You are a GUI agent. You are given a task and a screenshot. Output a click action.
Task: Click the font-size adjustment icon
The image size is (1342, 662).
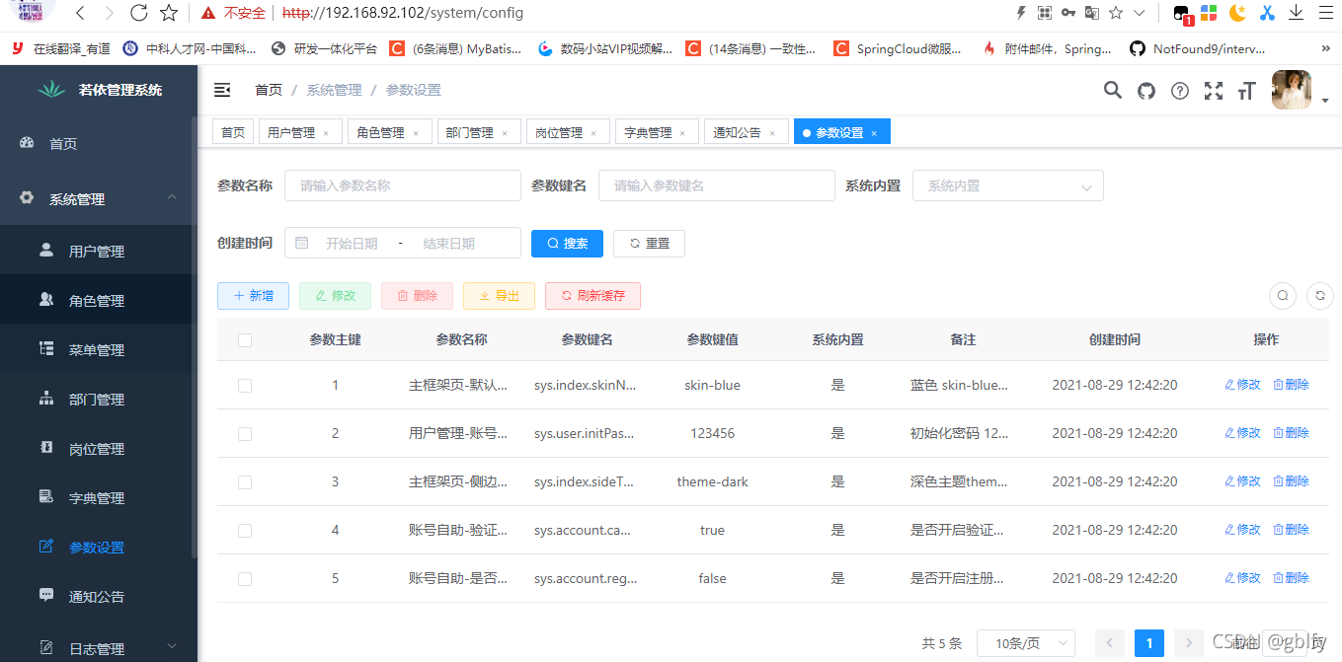point(1246,89)
